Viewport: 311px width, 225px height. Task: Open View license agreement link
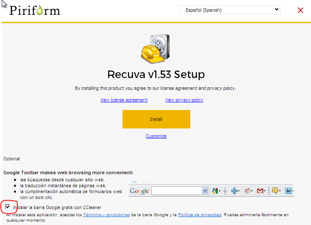pyautogui.click(x=124, y=100)
